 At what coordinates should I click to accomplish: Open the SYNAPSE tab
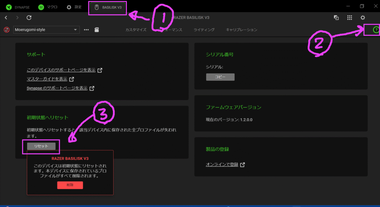(18, 7)
